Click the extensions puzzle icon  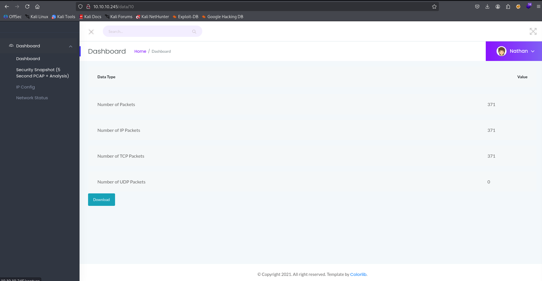508,6
